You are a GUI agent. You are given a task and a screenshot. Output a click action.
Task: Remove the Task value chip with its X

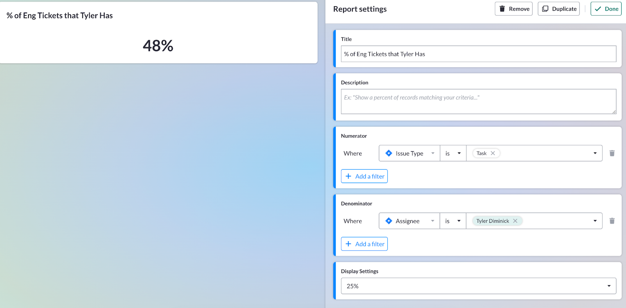coord(493,153)
